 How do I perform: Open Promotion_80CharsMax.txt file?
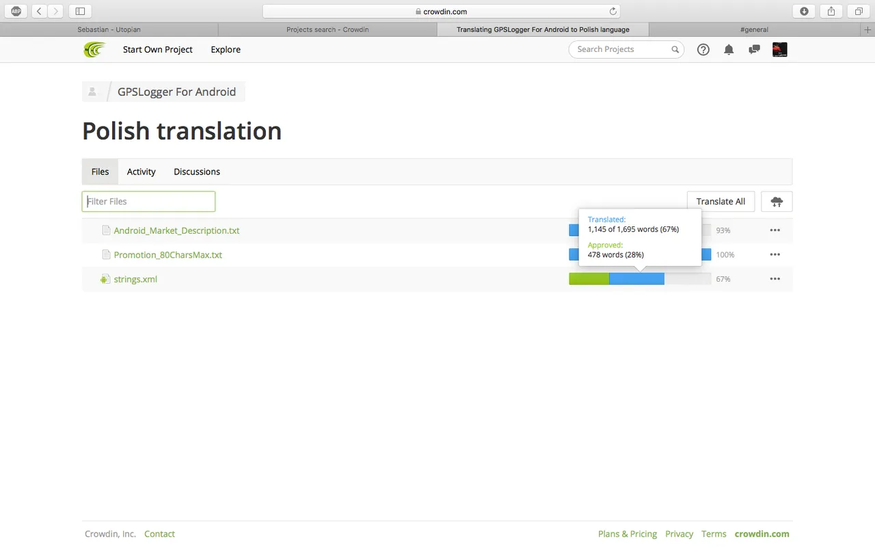click(168, 254)
